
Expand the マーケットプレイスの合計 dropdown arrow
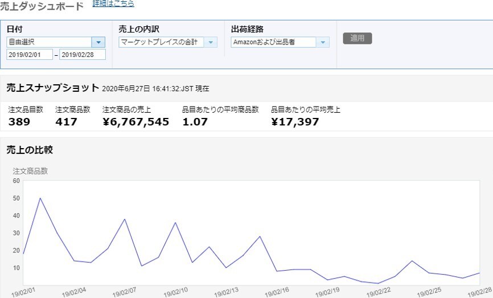(x=211, y=42)
